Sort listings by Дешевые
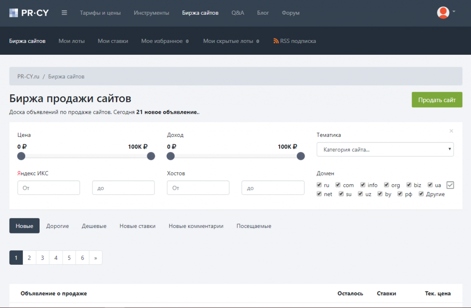Screen dimensions: 471x308 [94, 226]
